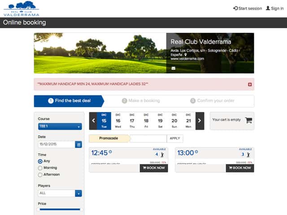
Task: Click BOOK NOW for 13:00 tee time
Action: pyautogui.click(x=240, y=168)
